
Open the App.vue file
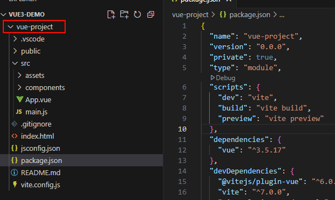38,99
